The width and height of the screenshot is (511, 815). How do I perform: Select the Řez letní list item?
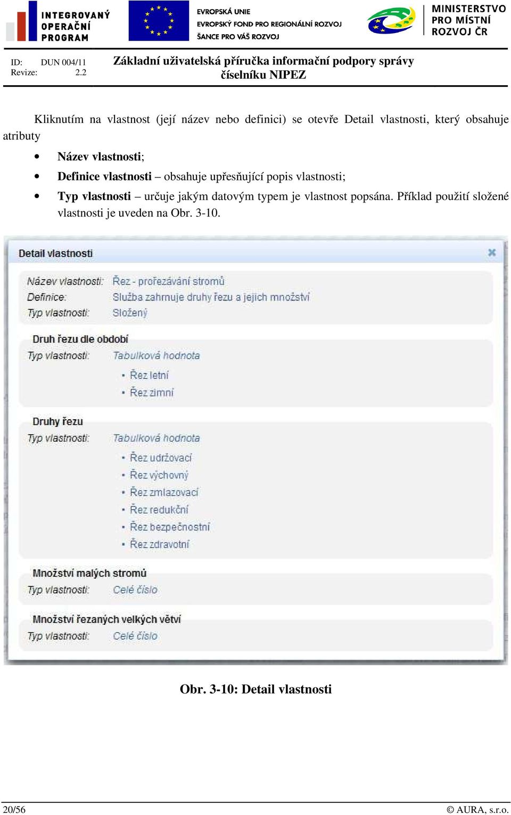pyautogui.click(x=149, y=376)
